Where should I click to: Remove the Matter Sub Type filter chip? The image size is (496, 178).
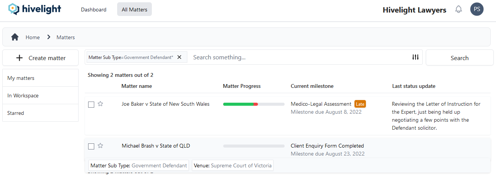179,57
